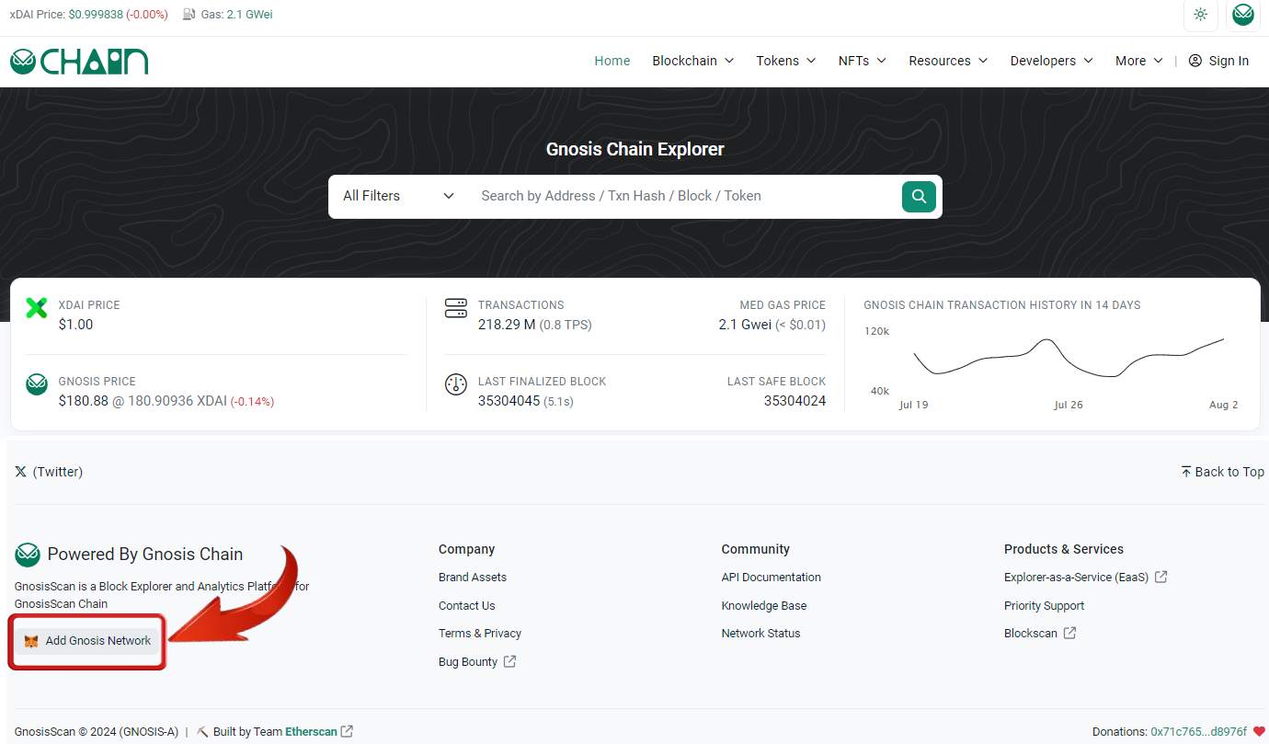Click the Powered By Gnosis Chain owl logo

tap(28, 555)
